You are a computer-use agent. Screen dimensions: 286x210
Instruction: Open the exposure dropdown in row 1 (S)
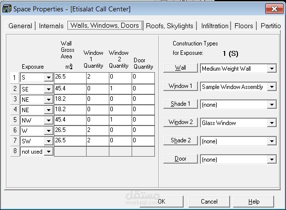coord(48,78)
